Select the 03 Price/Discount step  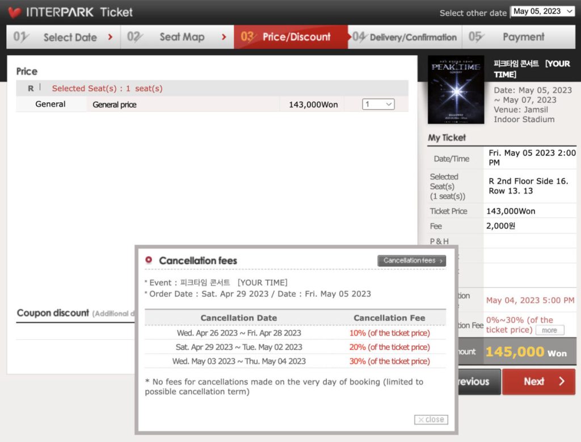291,37
